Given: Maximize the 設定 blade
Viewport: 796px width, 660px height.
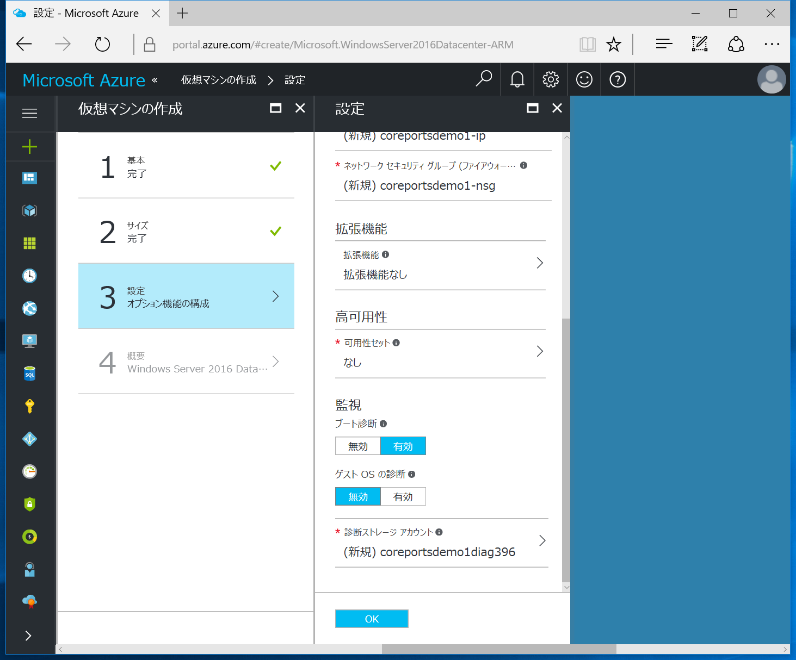Looking at the screenshot, I should [533, 108].
